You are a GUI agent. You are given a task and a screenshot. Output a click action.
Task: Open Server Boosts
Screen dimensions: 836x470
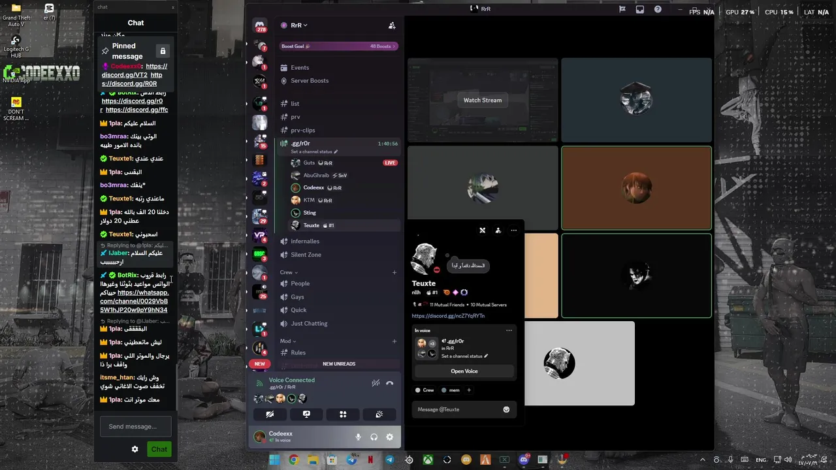(x=310, y=81)
